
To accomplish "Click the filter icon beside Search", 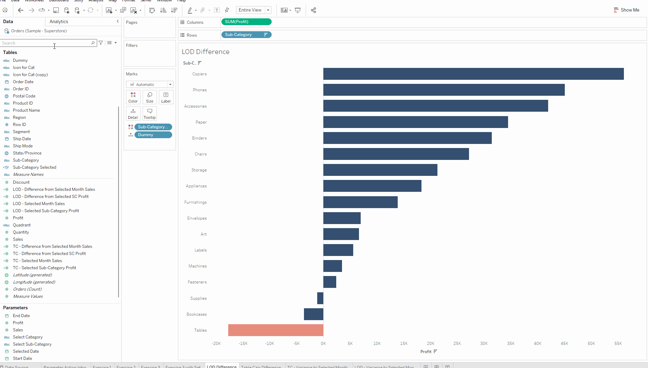I will (101, 43).
